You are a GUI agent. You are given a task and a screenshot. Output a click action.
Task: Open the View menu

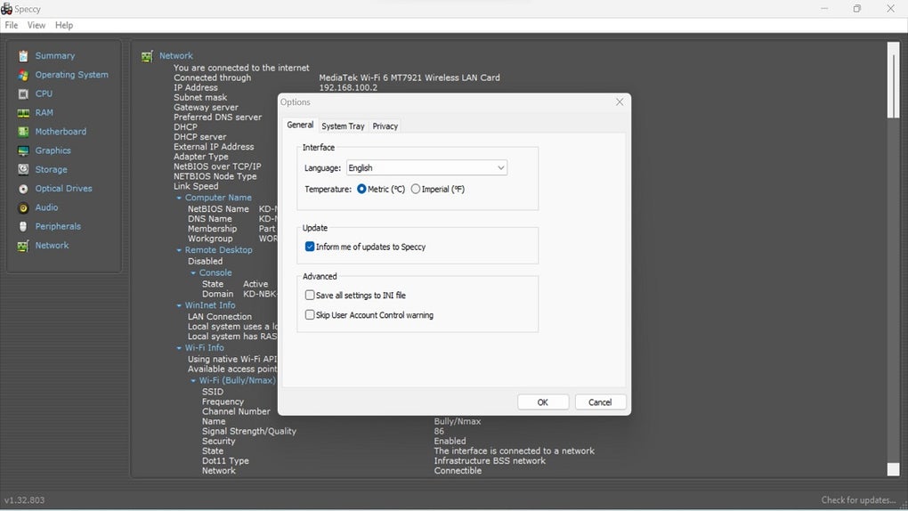coord(36,26)
